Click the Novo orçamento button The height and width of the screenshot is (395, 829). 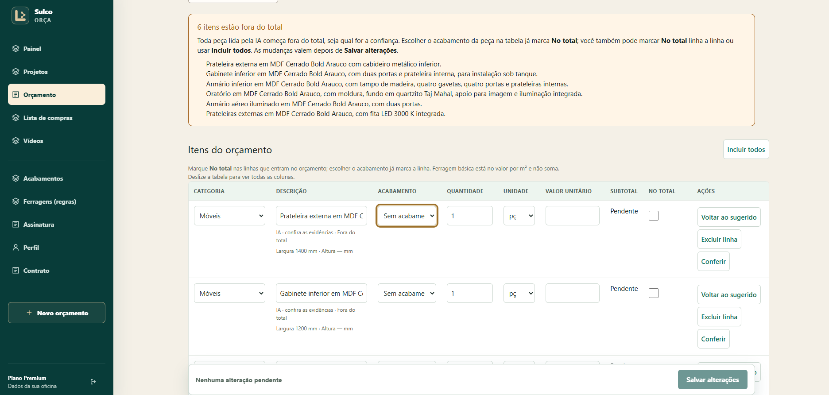point(57,313)
